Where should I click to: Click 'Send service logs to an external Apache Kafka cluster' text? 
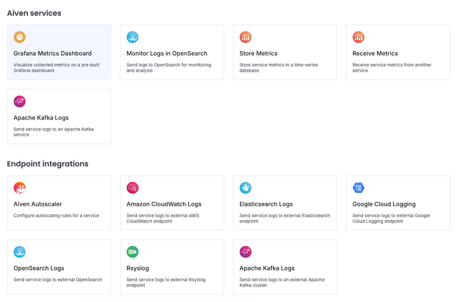(x=282, y=282)
